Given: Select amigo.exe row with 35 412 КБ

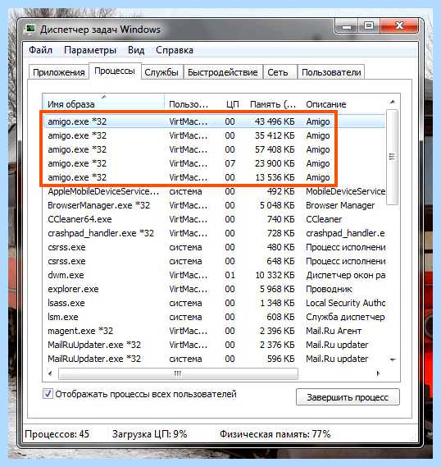Looking at the screenshot, I should 215,135.
